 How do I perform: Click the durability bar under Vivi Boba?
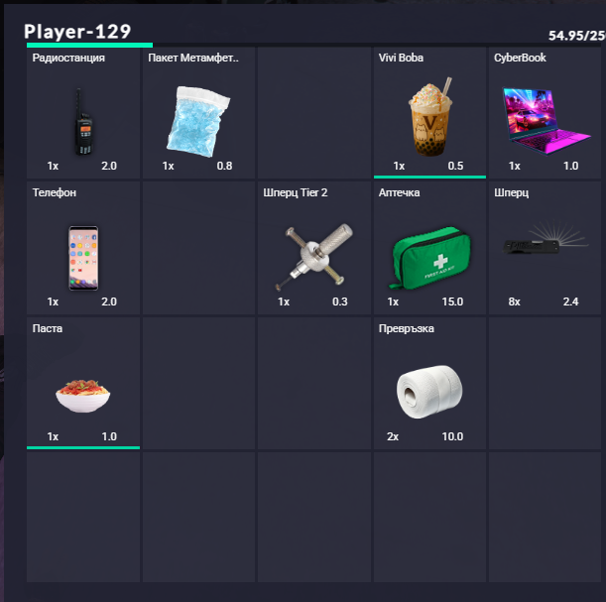coord(429,177)
